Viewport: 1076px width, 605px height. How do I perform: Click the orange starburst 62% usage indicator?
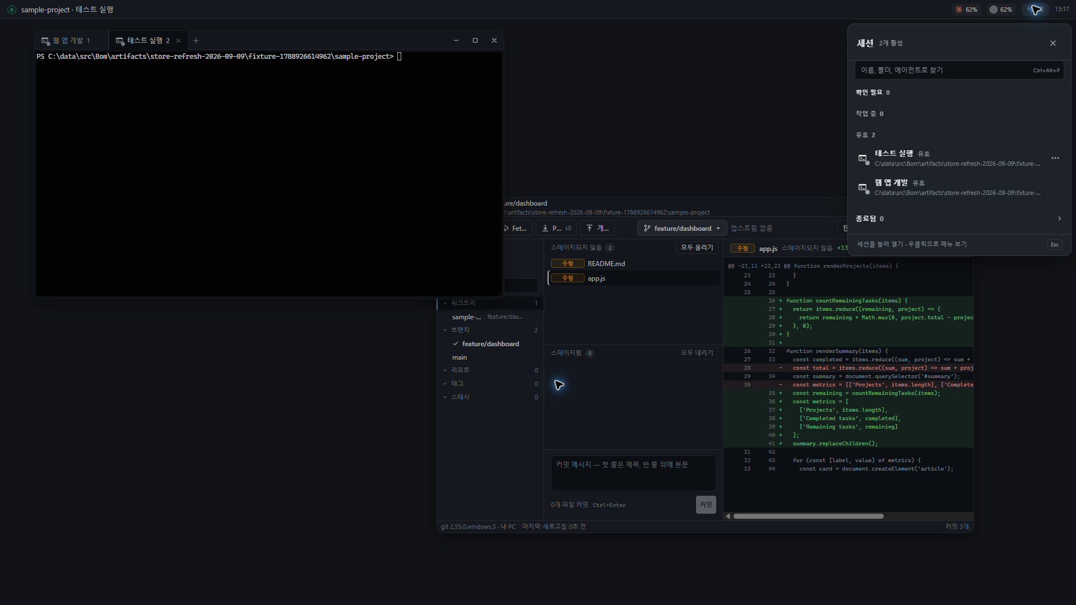pos(967,10)
